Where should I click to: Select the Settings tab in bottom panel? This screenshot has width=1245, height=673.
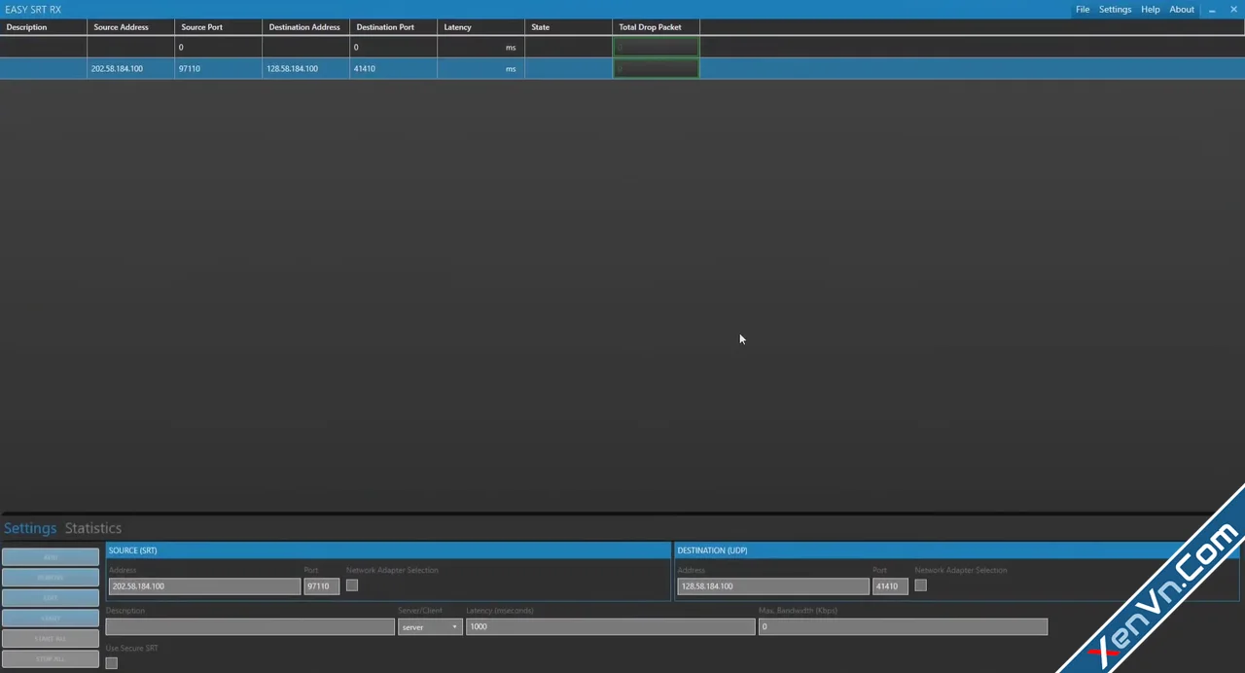(30, 528)
